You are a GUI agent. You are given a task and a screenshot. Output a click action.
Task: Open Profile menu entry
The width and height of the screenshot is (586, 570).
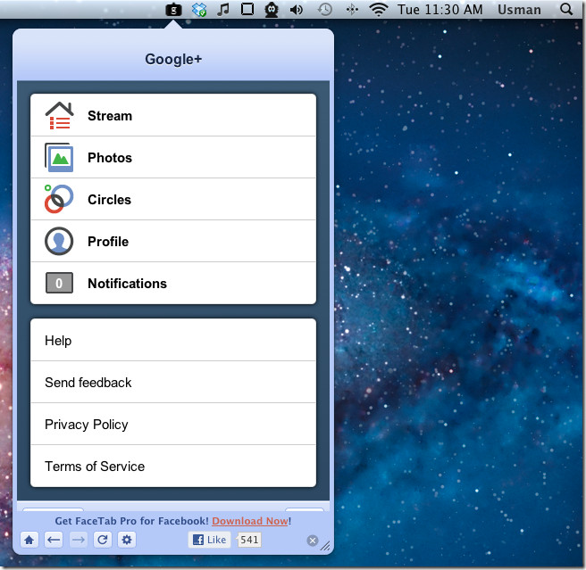173,241
